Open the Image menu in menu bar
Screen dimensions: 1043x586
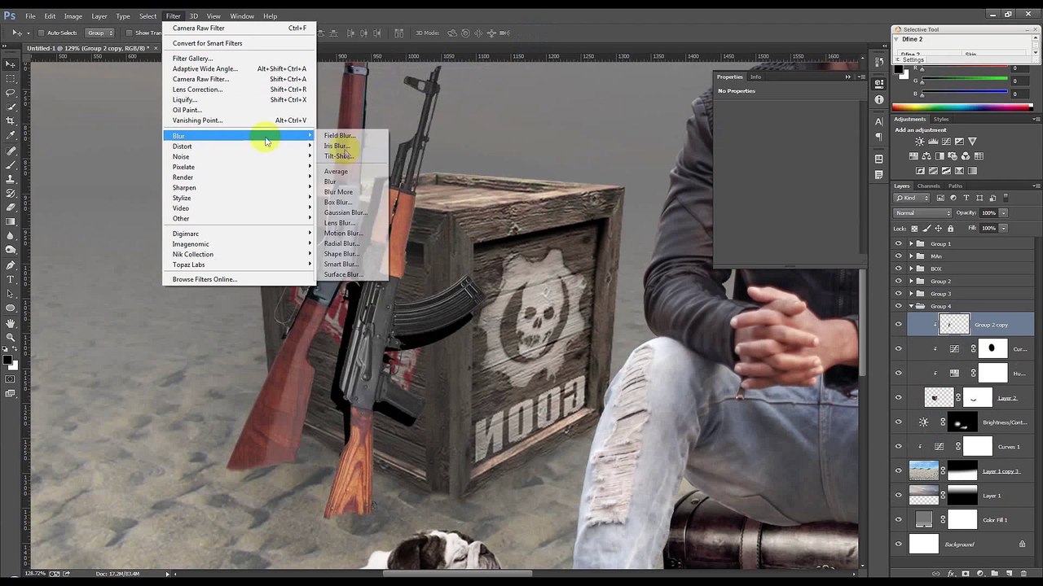[x=73, y=16]
